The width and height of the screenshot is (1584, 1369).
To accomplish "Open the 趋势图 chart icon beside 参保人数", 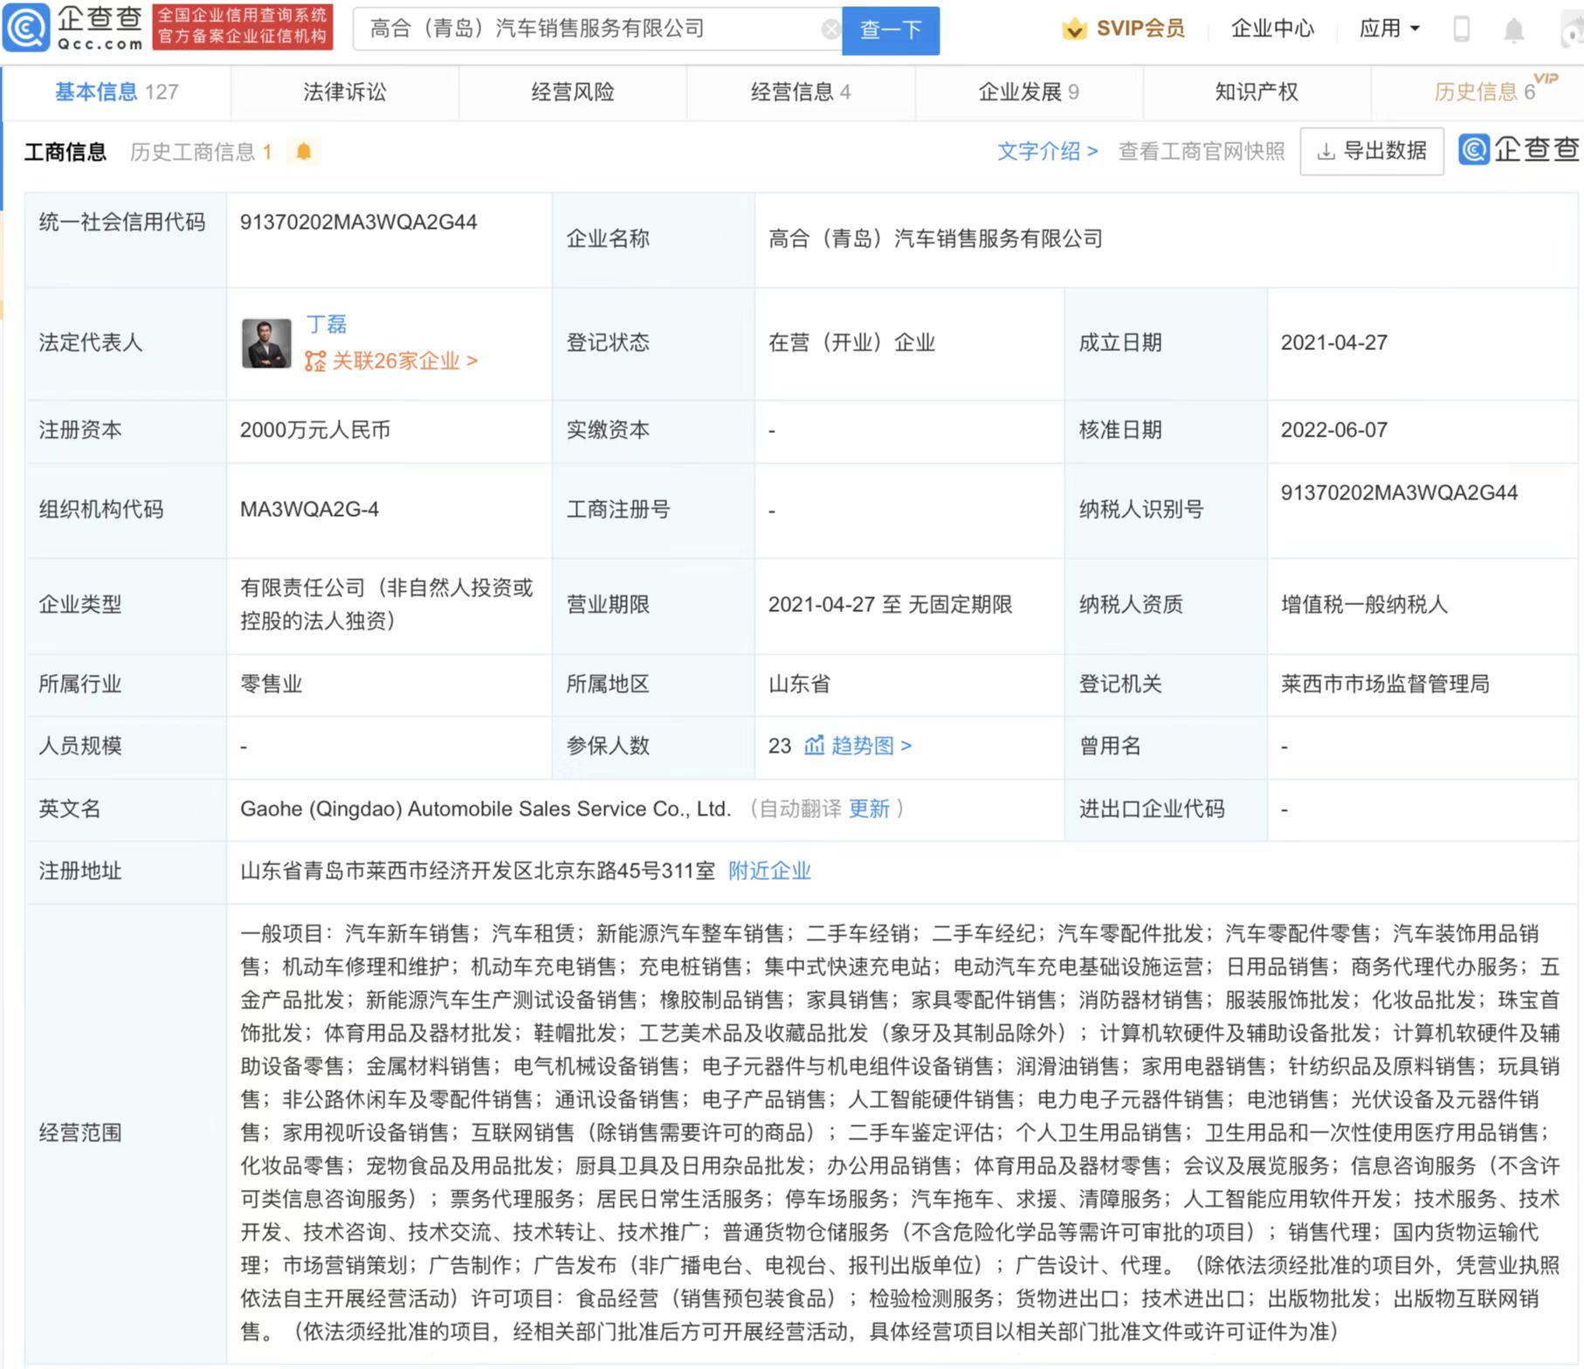I will (x=815, y=746).
